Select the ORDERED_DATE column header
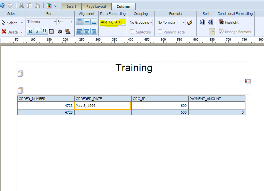The width and height of the screenshot is (264, 191). click(103, 99)
